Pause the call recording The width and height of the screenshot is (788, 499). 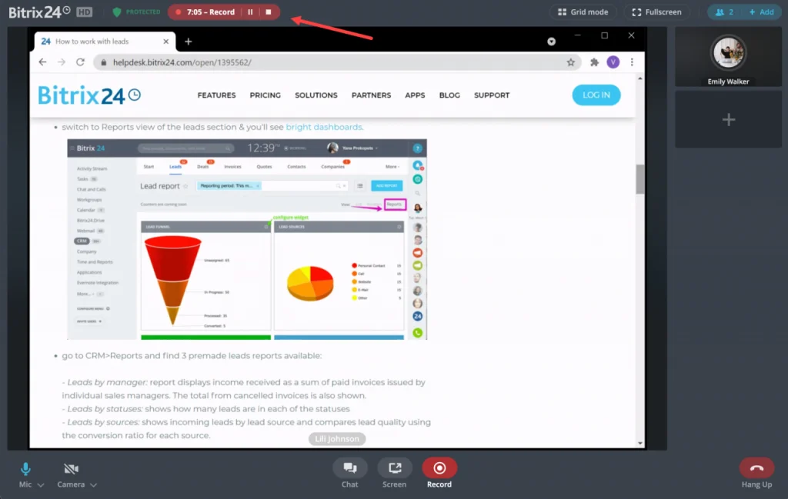[250, 12]
